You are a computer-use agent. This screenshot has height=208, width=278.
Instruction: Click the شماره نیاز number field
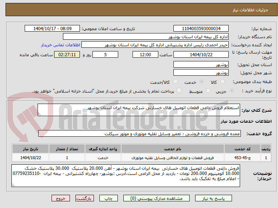click(201, 29)
